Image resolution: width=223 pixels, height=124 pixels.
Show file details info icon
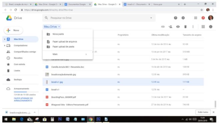pyautogui.click(x=211, y=27)
